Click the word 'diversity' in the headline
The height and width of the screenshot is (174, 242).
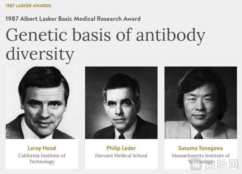(x=40, y=54)
